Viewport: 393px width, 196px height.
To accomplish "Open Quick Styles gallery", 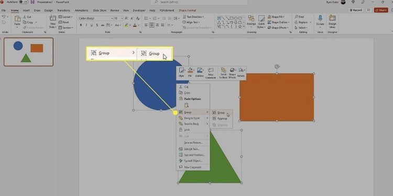I will click(x=261, y=22).
